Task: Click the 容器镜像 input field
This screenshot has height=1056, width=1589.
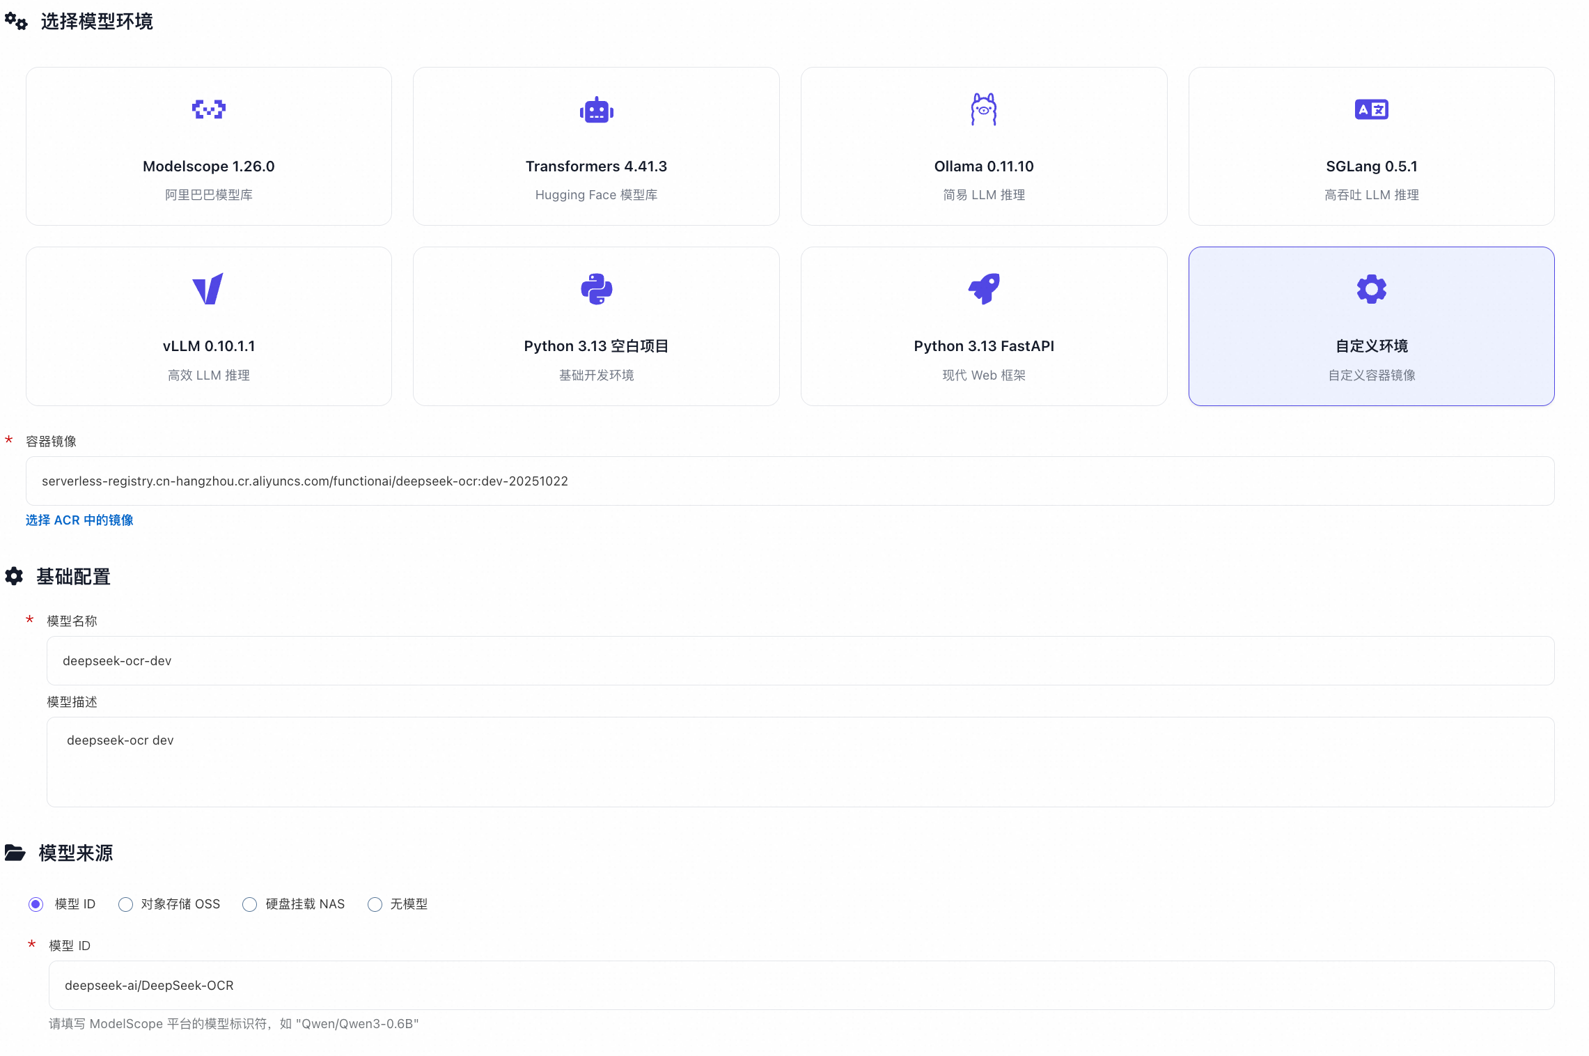Action: pyautogui.click(x=790, y=481)
